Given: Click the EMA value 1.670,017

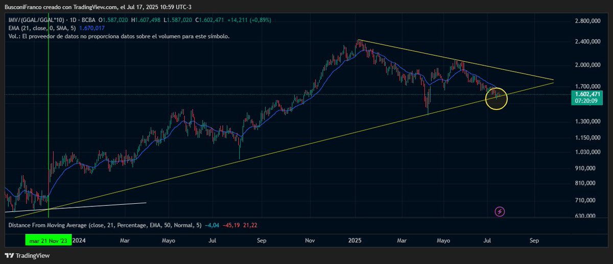Looking at the screenshot, I should click(x=93, y=28).
